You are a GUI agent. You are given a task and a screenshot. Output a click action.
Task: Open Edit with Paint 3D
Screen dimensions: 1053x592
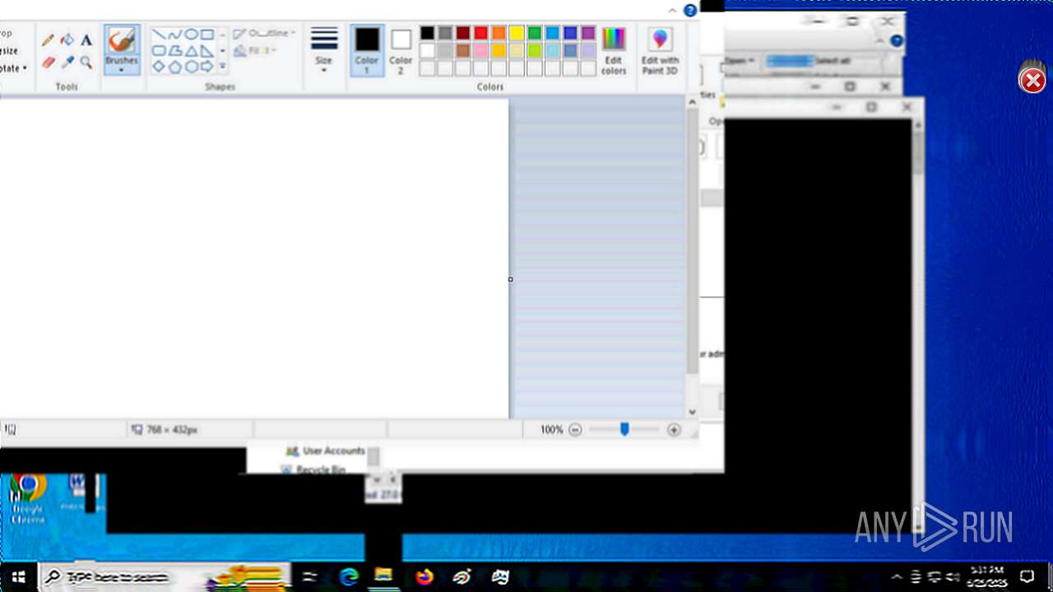click(x=660, y=51)
